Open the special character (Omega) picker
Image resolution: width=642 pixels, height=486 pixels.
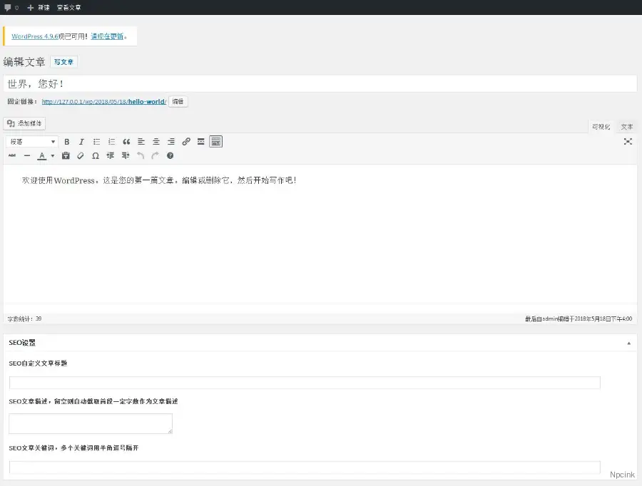pos(96,155)
